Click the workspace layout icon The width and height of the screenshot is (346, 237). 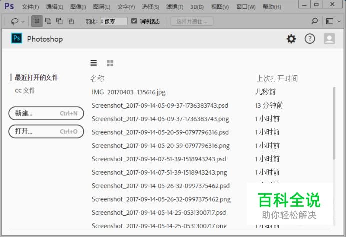pos(330,21)
